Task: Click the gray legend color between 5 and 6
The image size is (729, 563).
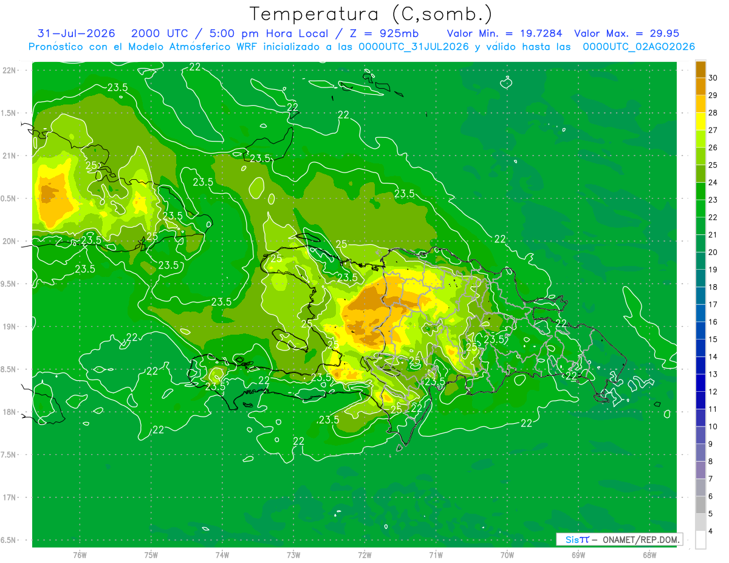Action: tap(700, 505)
